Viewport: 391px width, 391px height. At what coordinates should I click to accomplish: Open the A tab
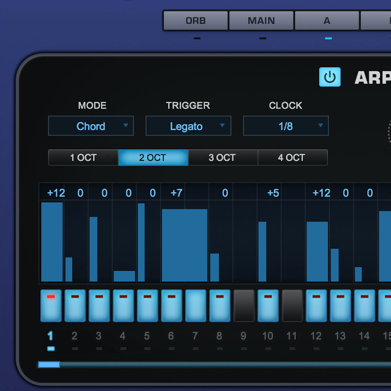tap(327, 21)
